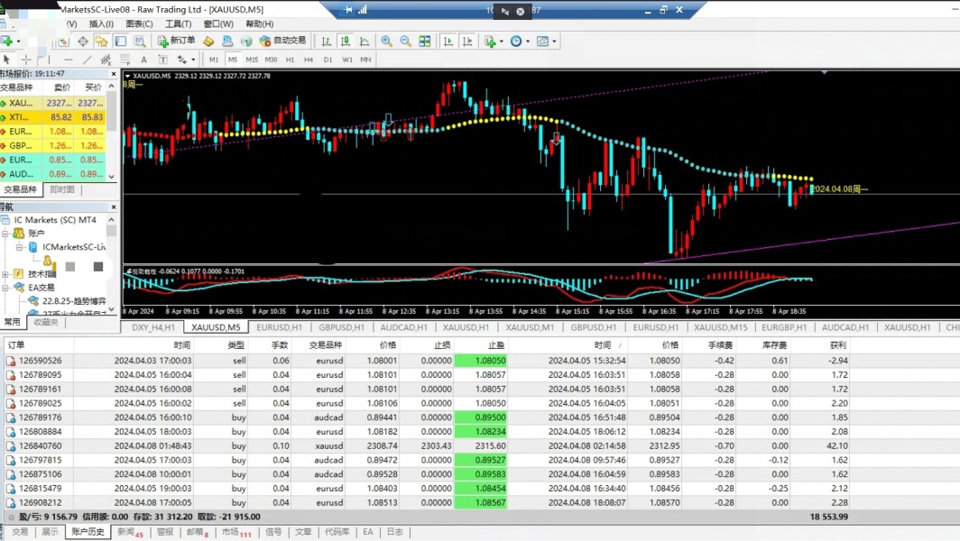Toggle the chart shift icon

pos(467,41)
